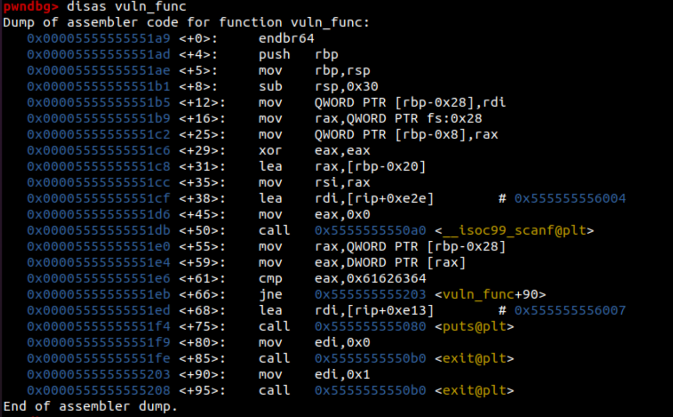Click the comment address 0x555555556007
Viewport: 673px width, 417px height.
click(570, 310)
